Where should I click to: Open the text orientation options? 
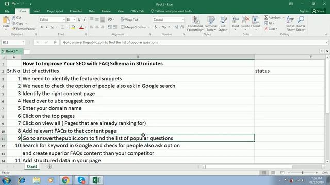pyautogui.click(x=111, y=20)
